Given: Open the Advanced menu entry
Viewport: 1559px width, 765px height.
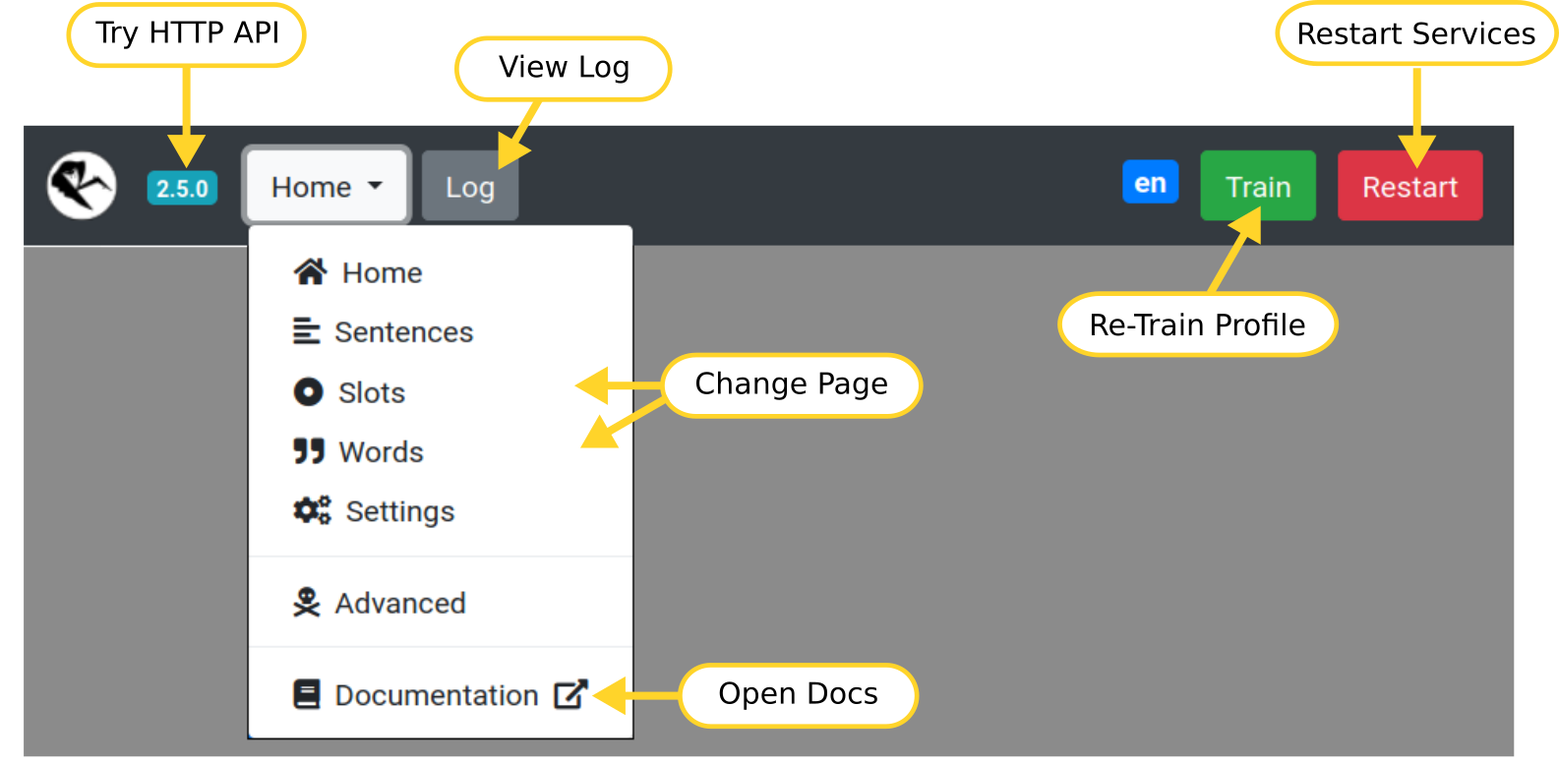Looking at the screenshot, I should 399,602.
